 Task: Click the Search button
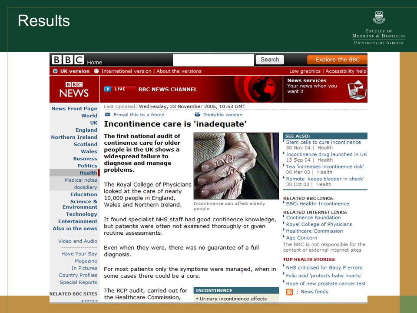pos(270,60)
